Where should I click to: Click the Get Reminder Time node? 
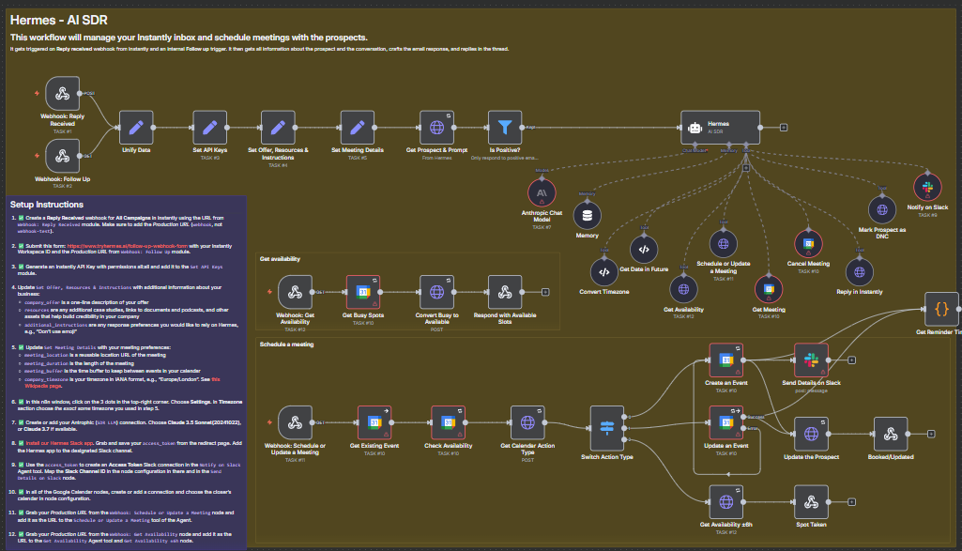click(x=939, y=308)
